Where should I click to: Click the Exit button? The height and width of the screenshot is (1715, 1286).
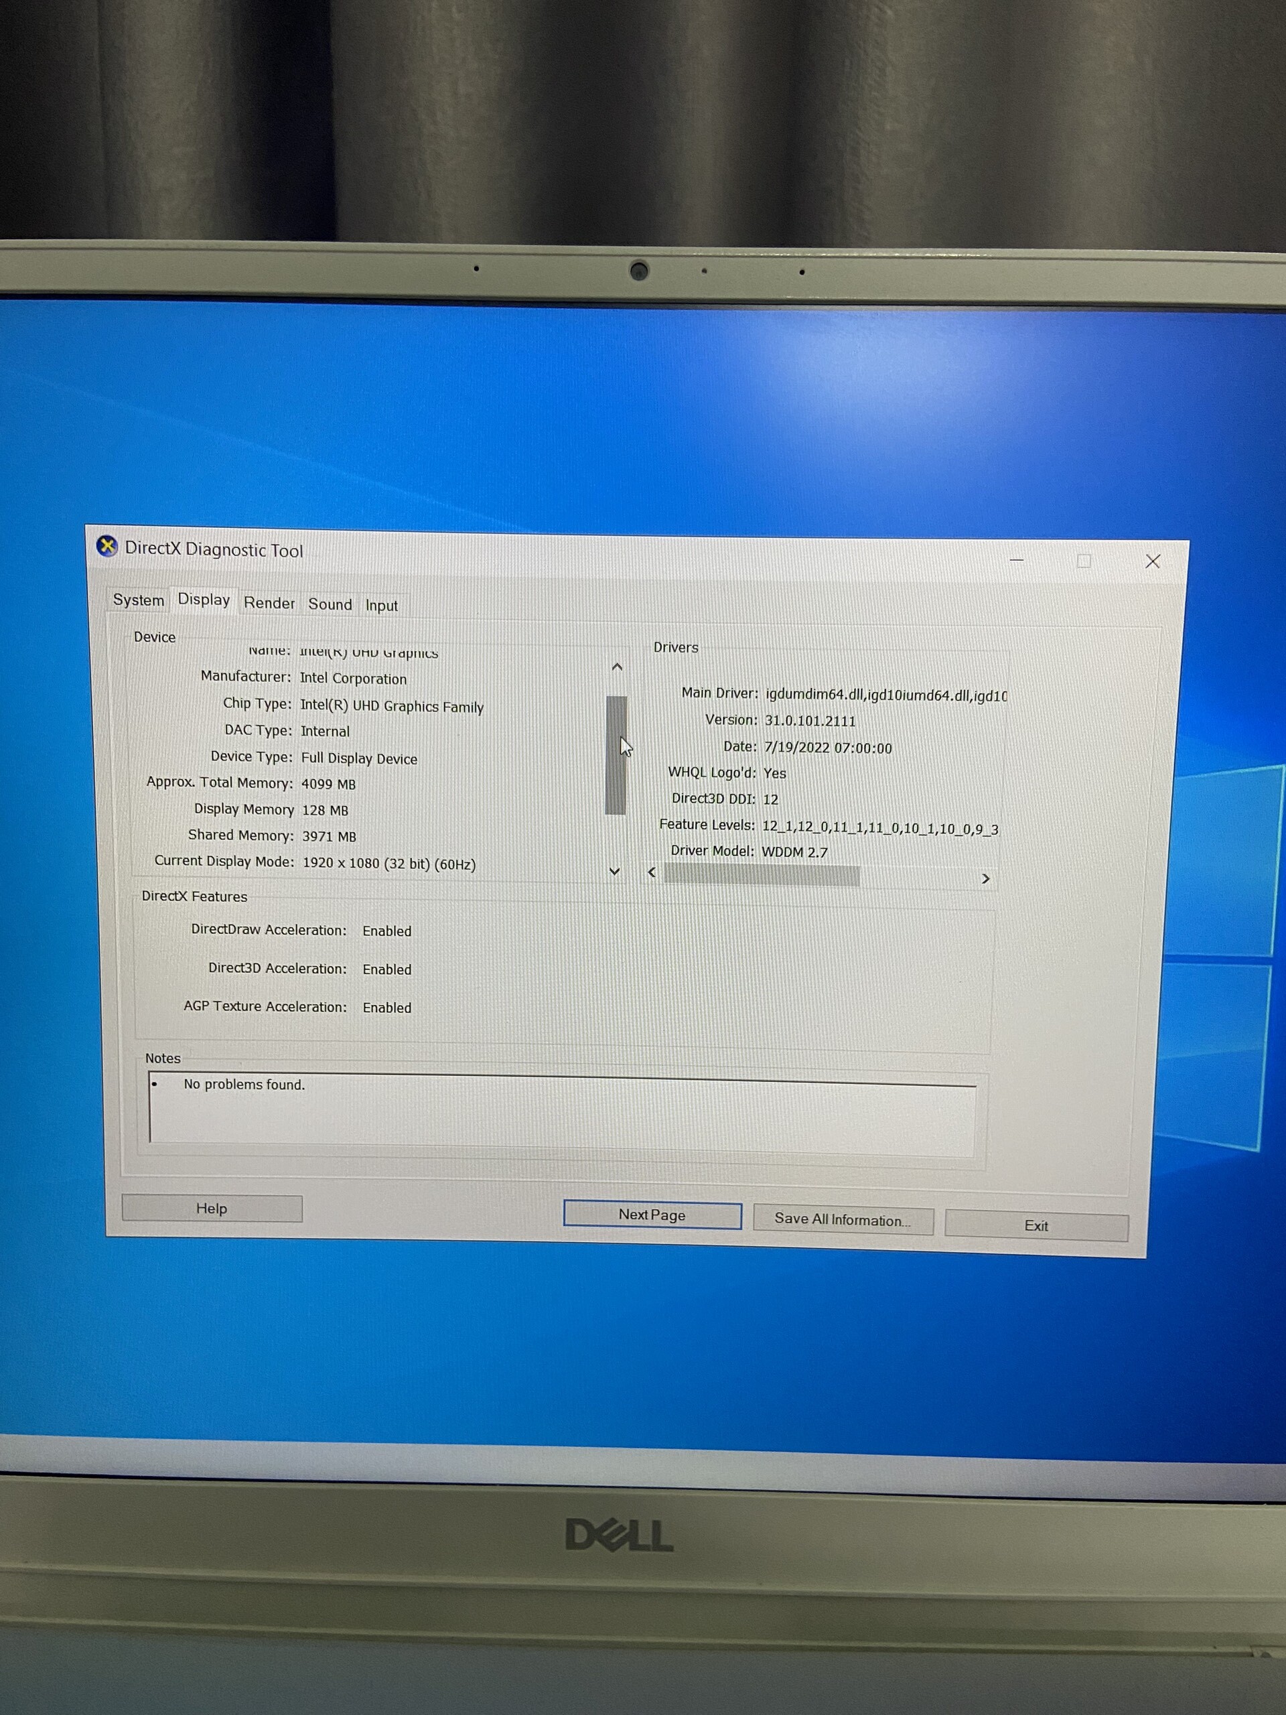point(1035,1226)
